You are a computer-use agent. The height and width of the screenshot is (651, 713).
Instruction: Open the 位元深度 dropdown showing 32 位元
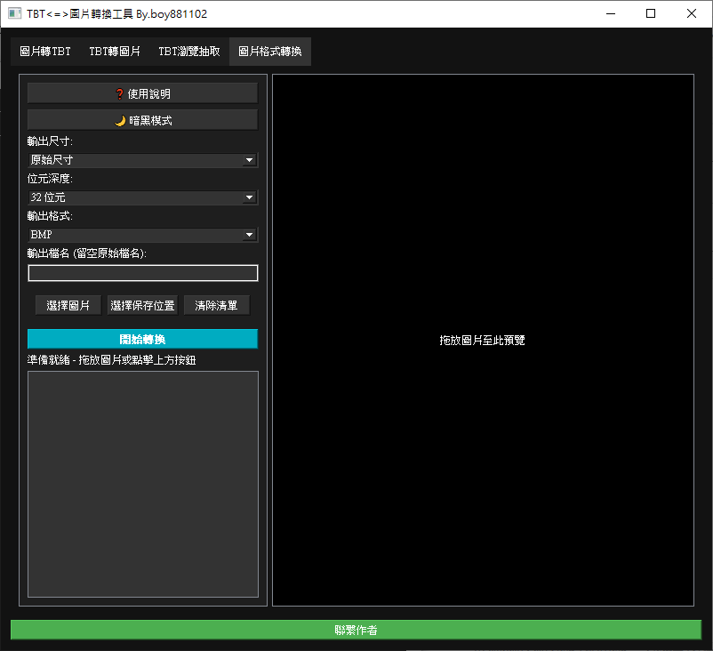(143, 197)
